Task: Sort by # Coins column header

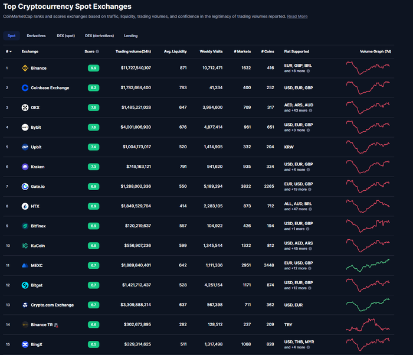Action: 268,51
